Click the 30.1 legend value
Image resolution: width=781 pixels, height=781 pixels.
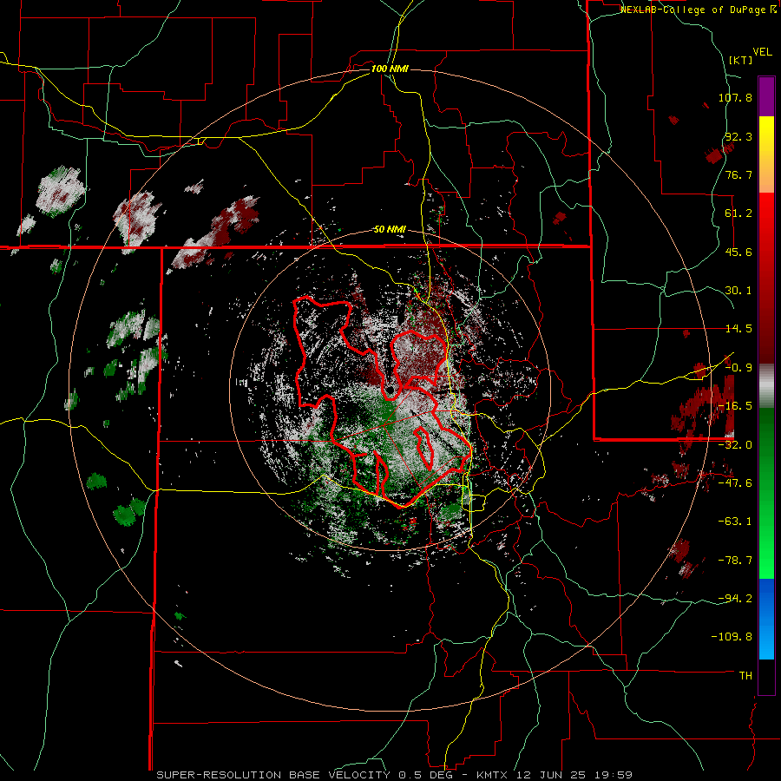tap(738, 291)
